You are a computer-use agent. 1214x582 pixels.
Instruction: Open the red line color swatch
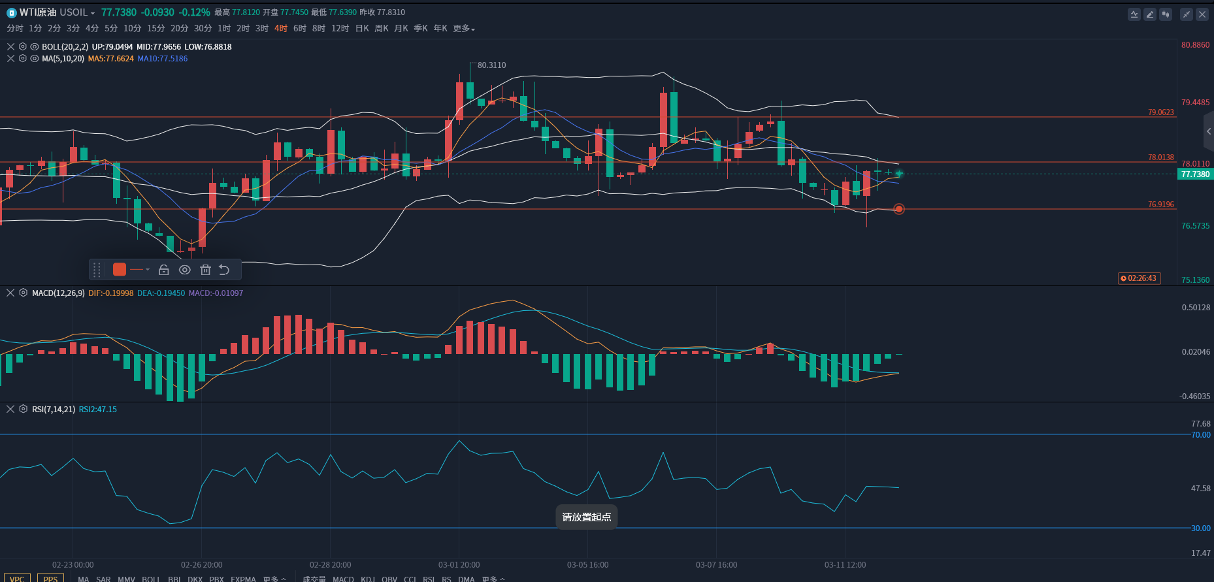120,270
